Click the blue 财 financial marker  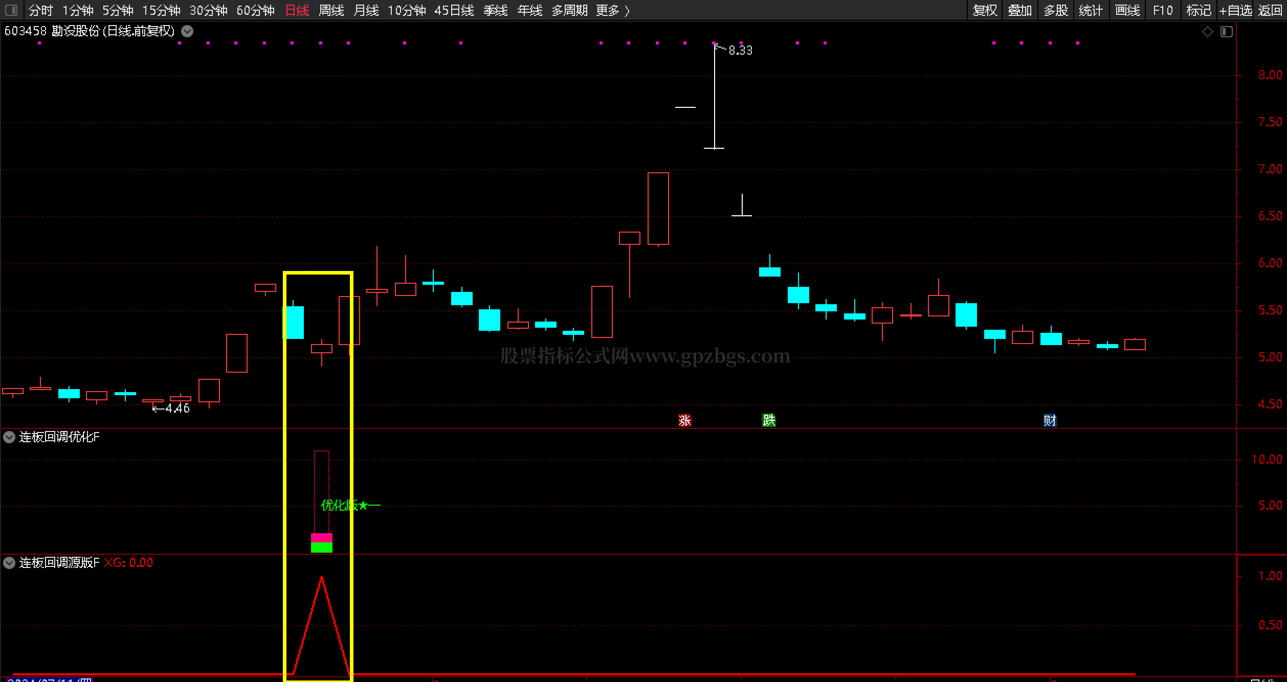pos(1050,420)
